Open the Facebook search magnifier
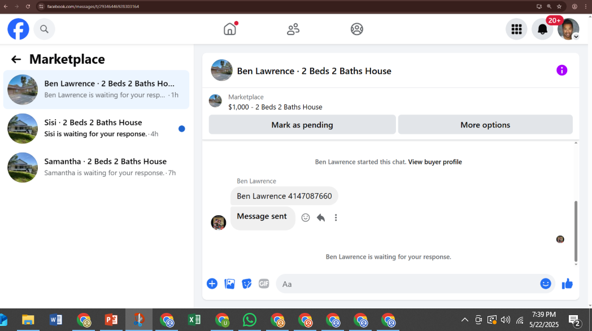Screen dimensions: 592x331 (x=44, y=29)
